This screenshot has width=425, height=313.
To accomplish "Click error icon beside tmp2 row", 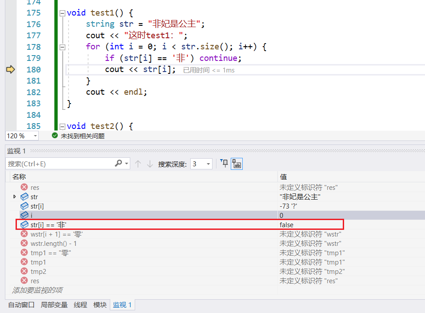I will pos(24,271).
